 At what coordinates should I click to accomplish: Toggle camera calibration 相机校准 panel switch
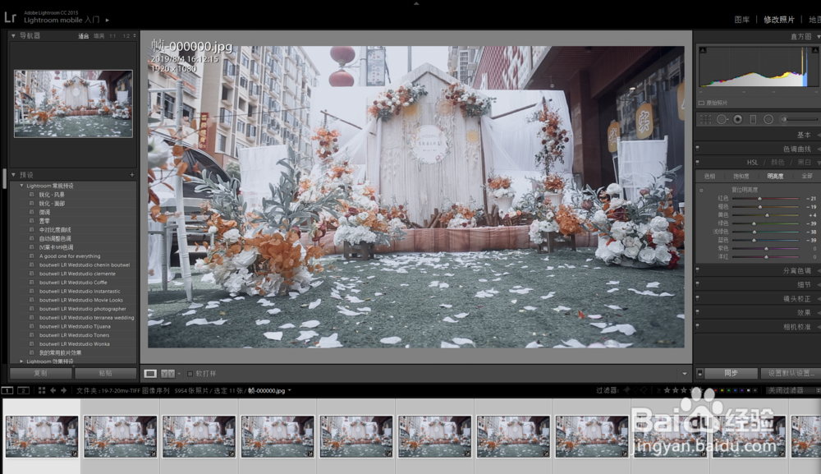[697, 326]
